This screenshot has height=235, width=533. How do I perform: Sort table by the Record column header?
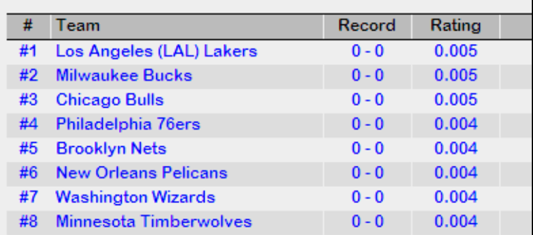pos(367,26)
